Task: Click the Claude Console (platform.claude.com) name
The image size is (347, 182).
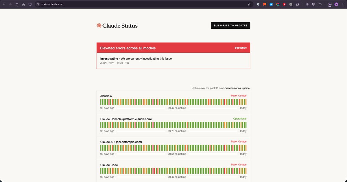Action: [x=126, y=119]
